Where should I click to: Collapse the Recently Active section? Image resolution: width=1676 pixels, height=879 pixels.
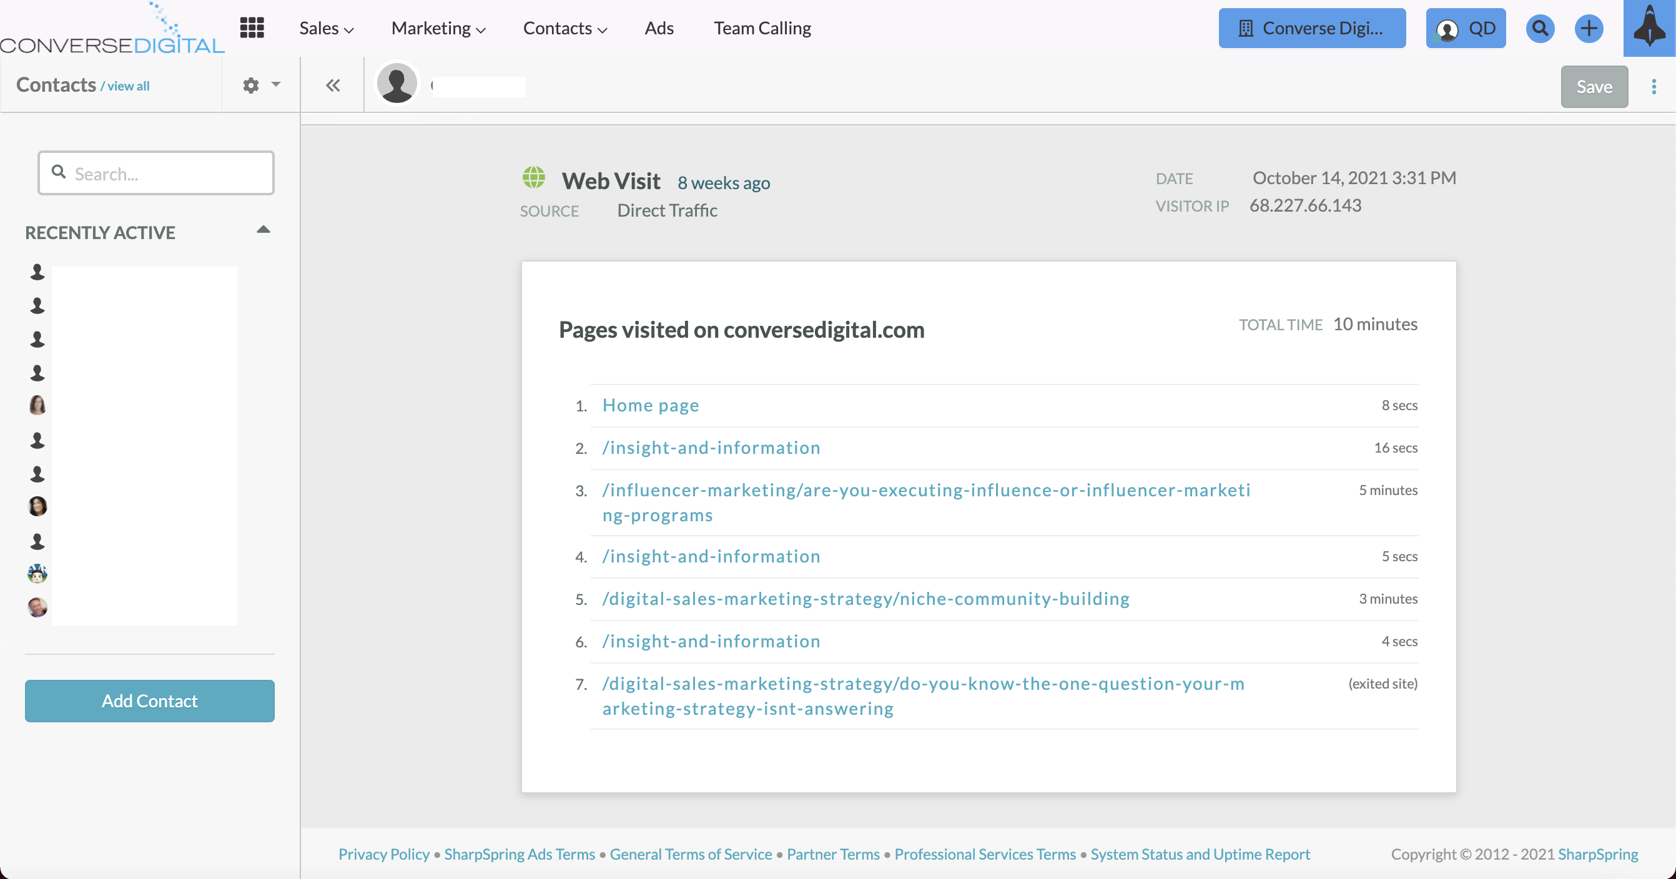click(x=263, y=230)
